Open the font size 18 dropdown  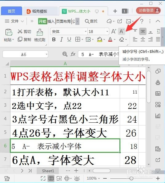[107, 31]
